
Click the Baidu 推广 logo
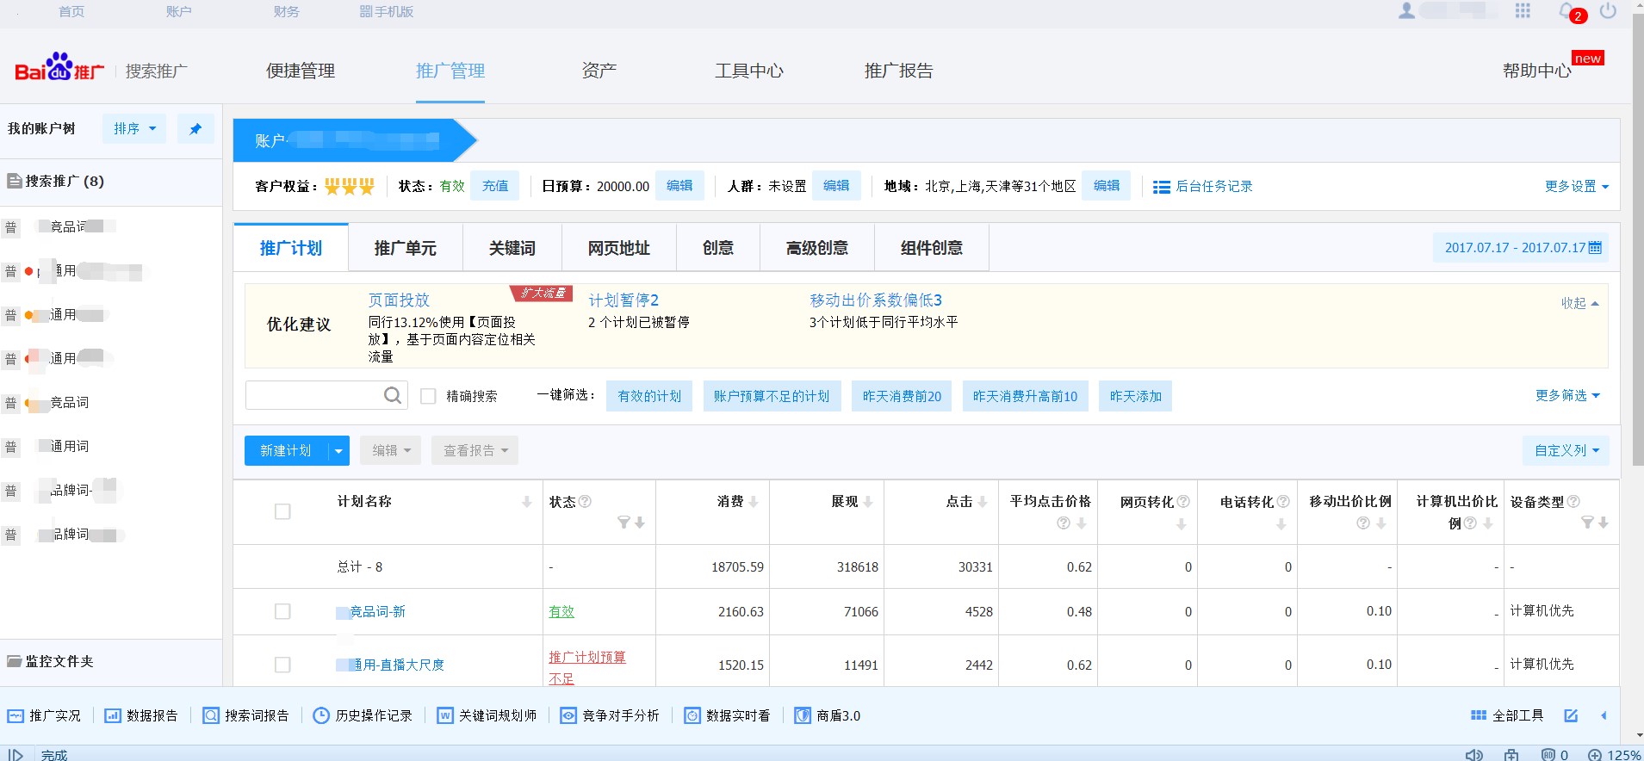click(59, 67)
